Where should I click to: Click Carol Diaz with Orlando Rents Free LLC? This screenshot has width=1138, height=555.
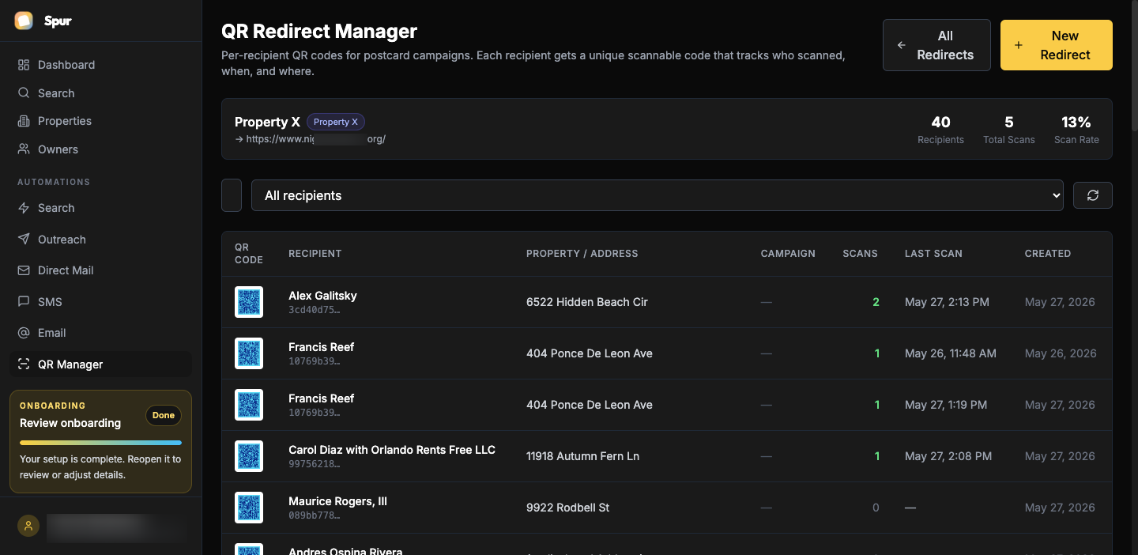tap(392, 450)
